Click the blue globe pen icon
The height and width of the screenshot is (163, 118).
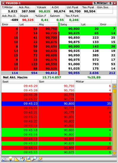(x=22, y=159)
